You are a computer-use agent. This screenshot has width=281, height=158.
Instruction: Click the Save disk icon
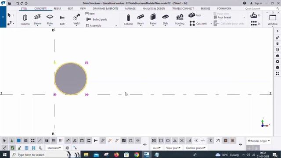[10, 4]
